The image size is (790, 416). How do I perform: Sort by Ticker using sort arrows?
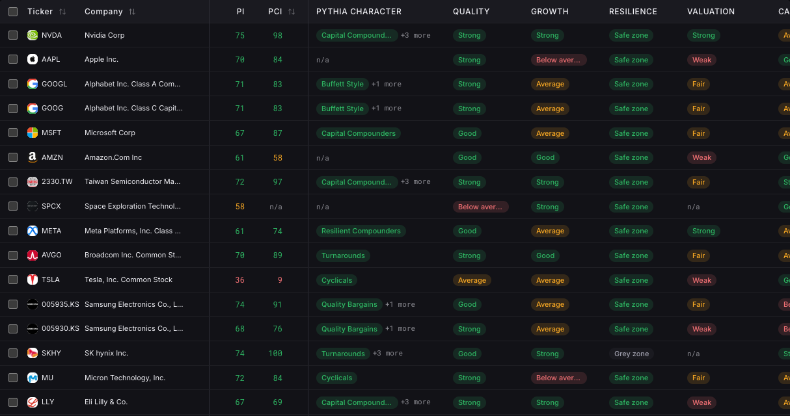[62, 12]
